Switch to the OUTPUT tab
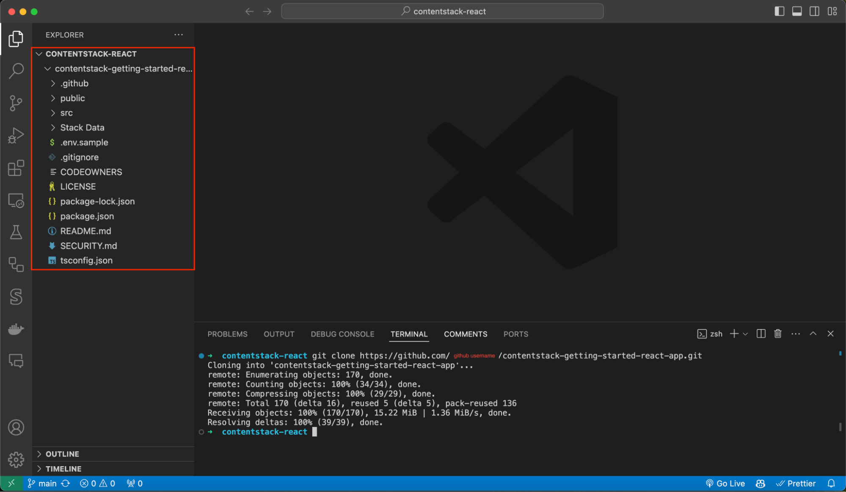846x492 pixels. pyautogui.click(x=279, y=334)
